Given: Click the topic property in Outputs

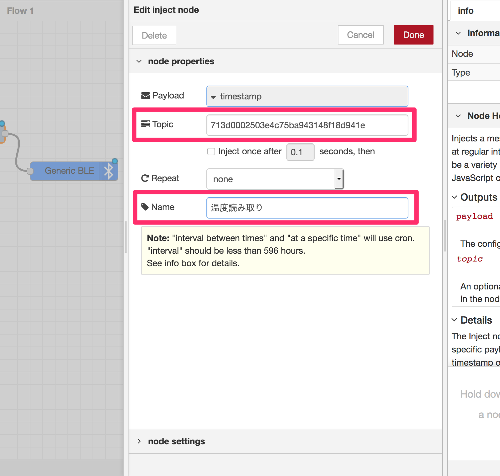Looking at the screenshot, I should click(x=470, y=259).
